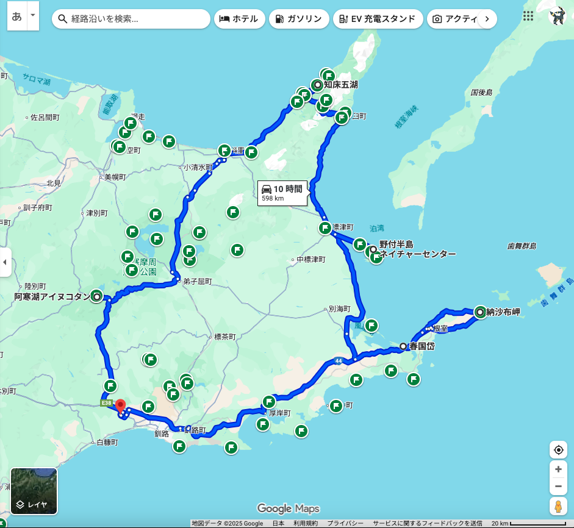The height and width of the screenshot is (528, 574).
Task: Select the ホテル search filter chip
Action: (240, 19)
